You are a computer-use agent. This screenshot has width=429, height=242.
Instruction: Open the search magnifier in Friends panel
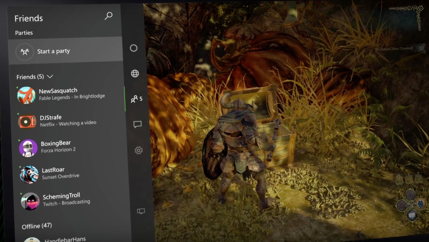click(x=108, y=16)
